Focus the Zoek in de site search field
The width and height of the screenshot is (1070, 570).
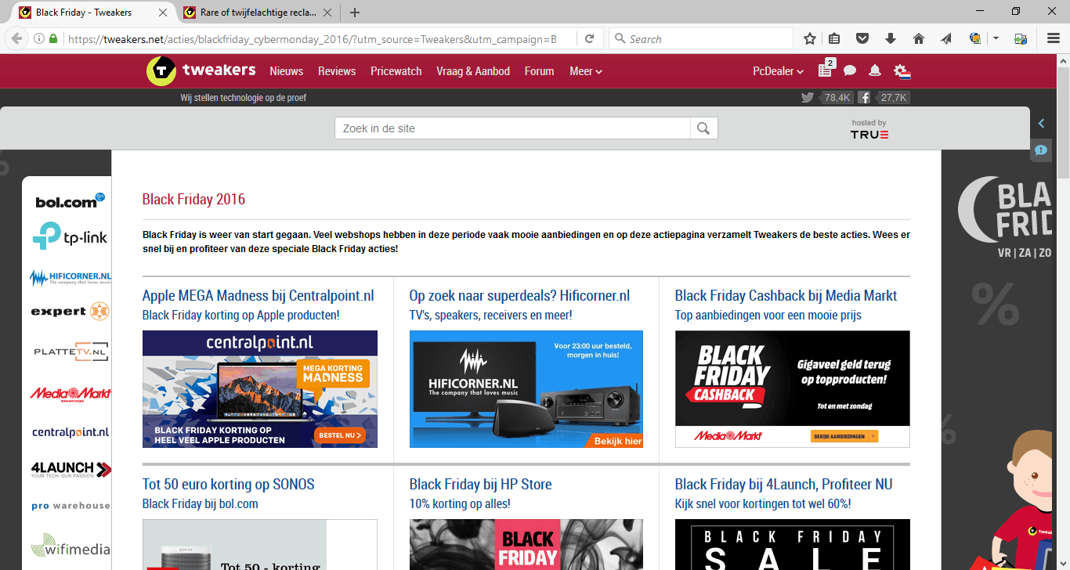click(x=512, y=128)
